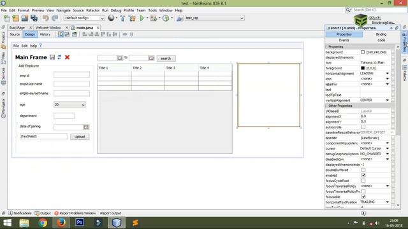Viewport: 408px width, 229px height.
Task: Click the search button in the form
Action: click(166, 59)
